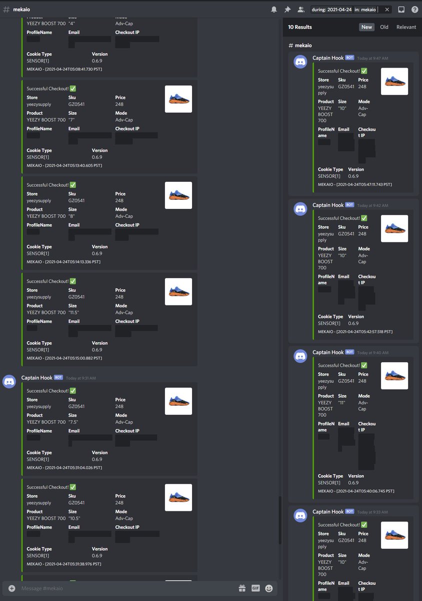Click Captain Hook avatar in 9:42 AM result
This screenshot has height=601, width=422.
pos(300,209)
